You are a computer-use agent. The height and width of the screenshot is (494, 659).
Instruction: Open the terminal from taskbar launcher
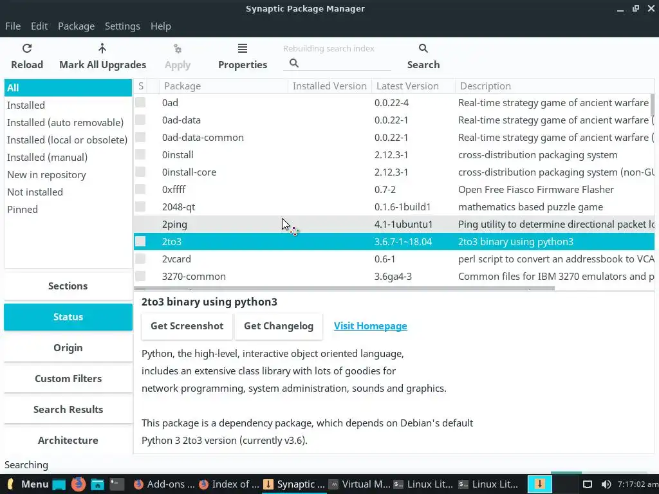117,484
